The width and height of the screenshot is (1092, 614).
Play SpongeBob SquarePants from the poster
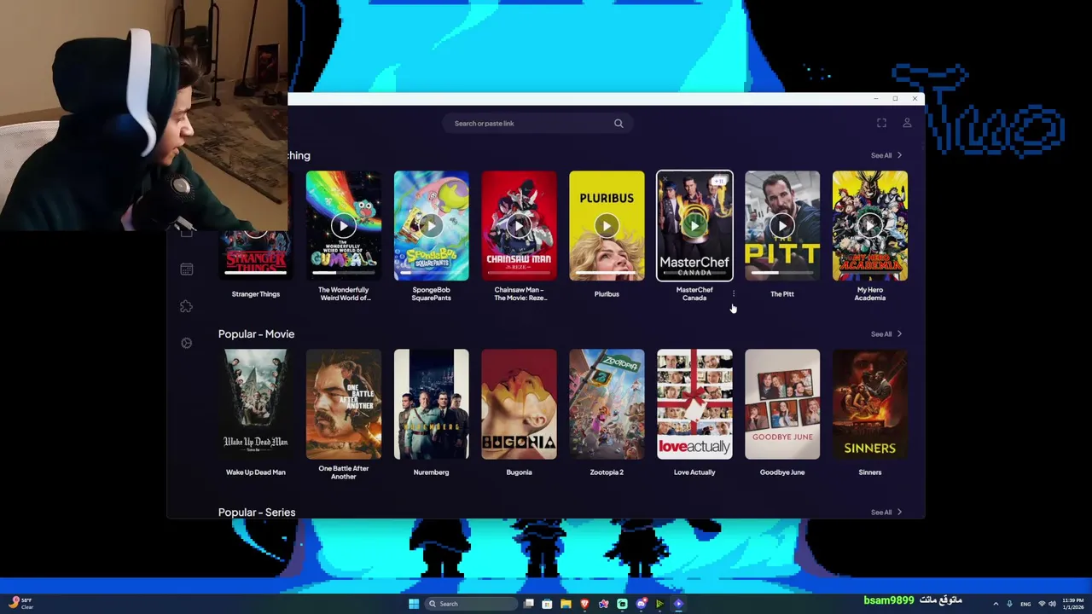pyautogui.click(x=431, y=226)
